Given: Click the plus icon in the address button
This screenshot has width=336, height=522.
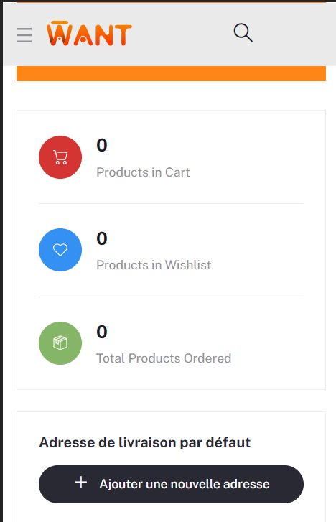Looking at the screenshot, I should (81, 482).
